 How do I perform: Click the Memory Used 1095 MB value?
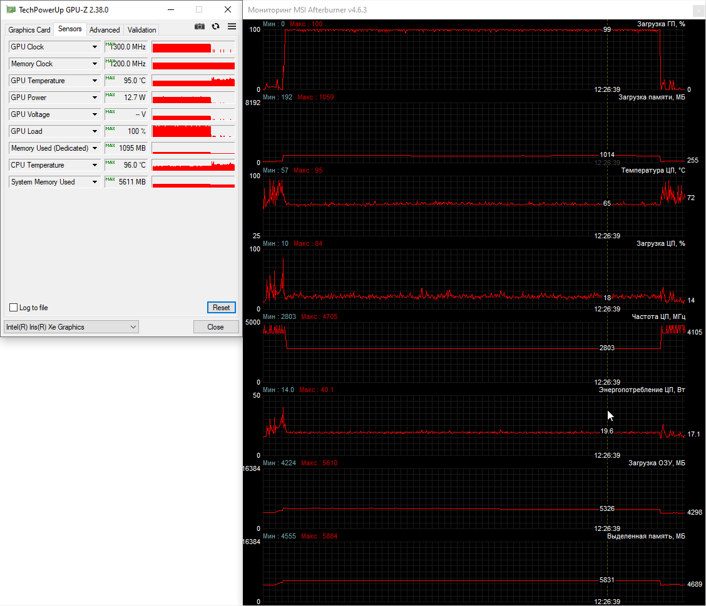pyautogui.click(x=126, y=148)
